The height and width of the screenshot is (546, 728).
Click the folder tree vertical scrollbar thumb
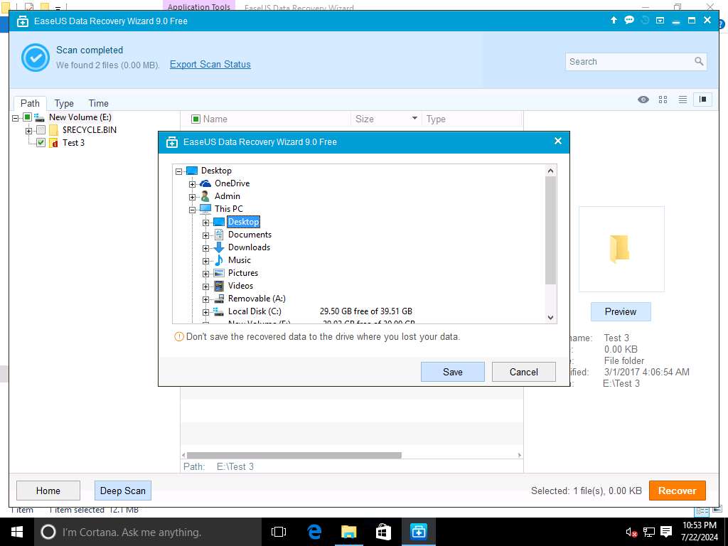point(550,230)
